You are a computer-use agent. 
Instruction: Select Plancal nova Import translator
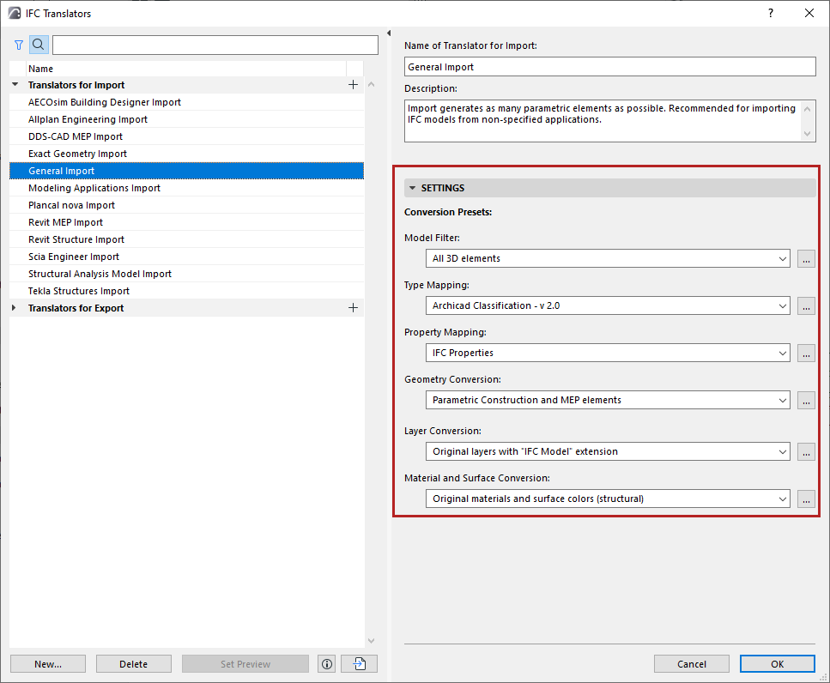[x=186, y=205]
